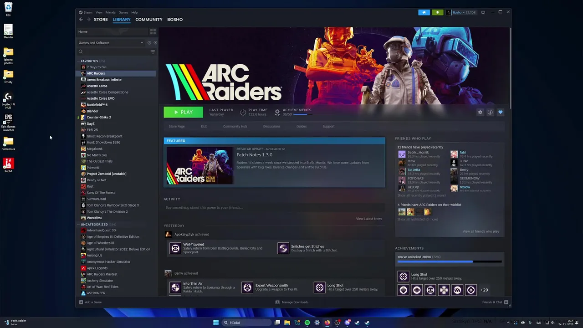Open the Games menu
The width and height of the screenshot is (583, 328).
click(x=123, y=12)
